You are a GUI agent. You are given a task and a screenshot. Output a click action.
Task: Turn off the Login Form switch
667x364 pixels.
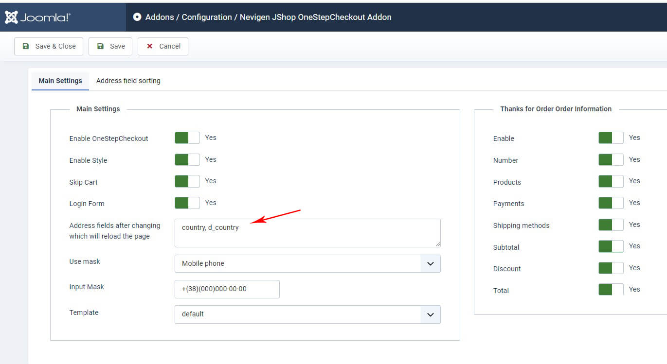coord(187,203)
